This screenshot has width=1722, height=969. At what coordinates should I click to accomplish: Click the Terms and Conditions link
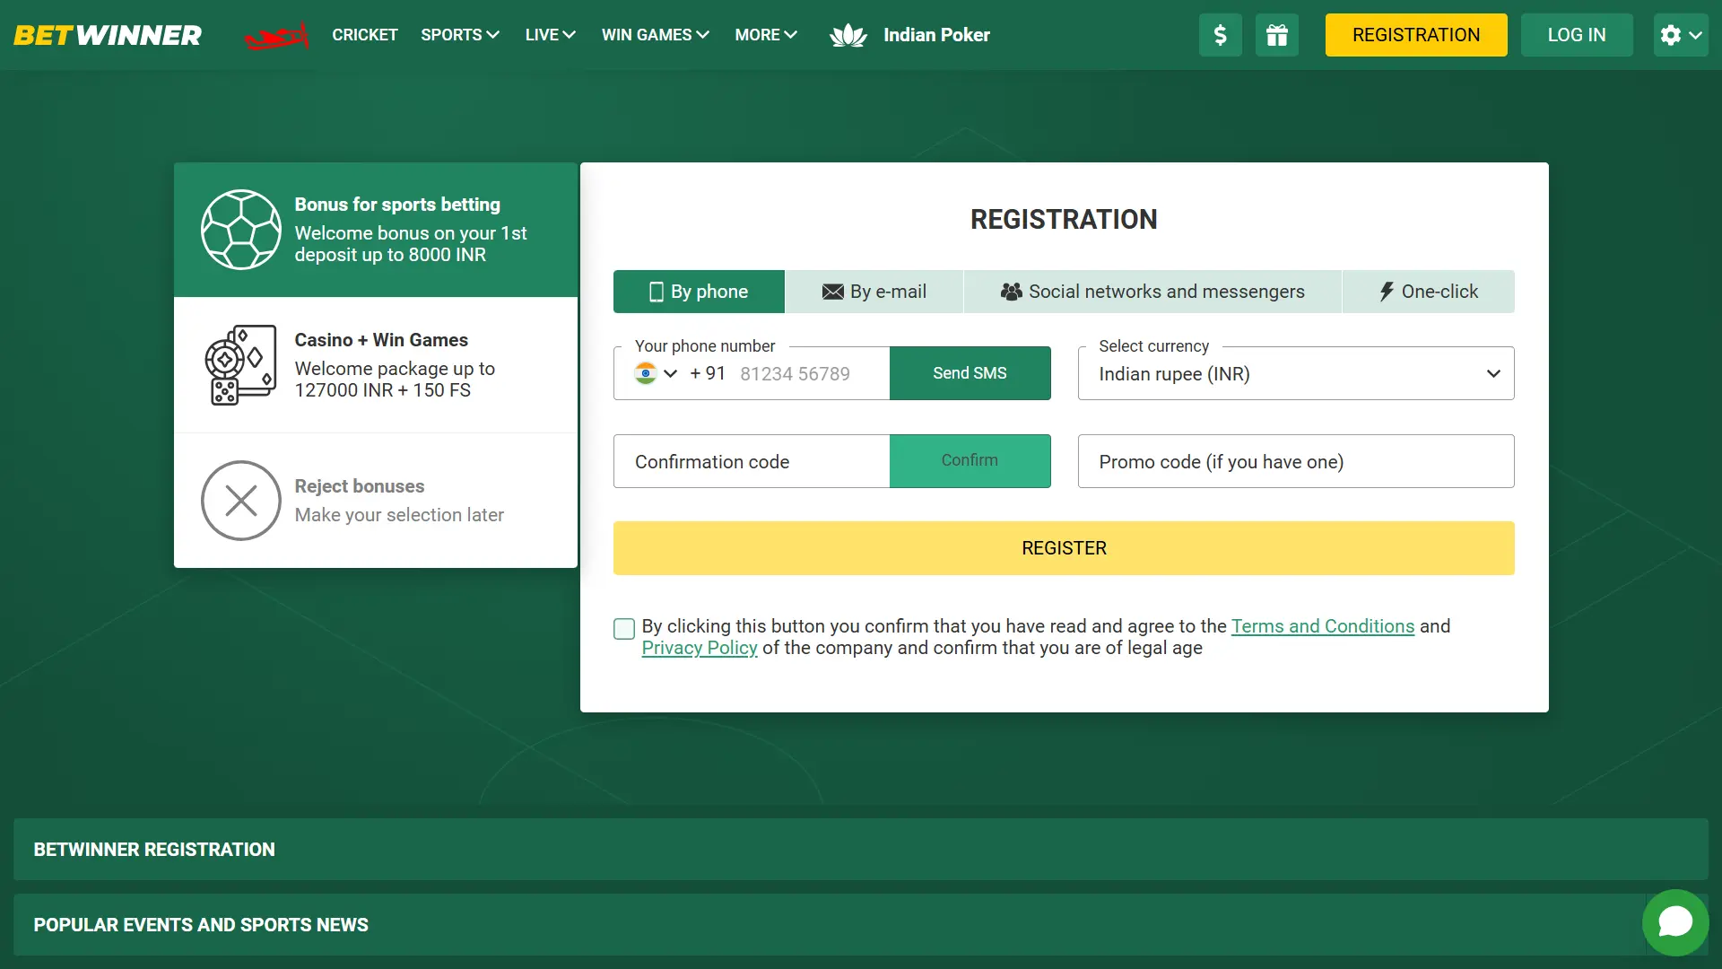[1322, 626]
